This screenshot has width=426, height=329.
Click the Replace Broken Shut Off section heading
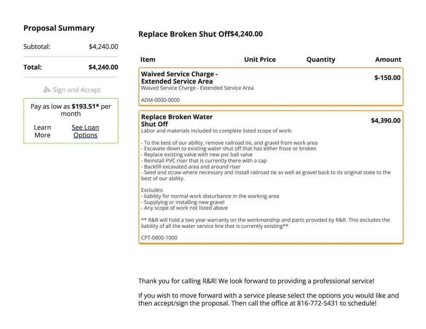[x=184, y=34]
